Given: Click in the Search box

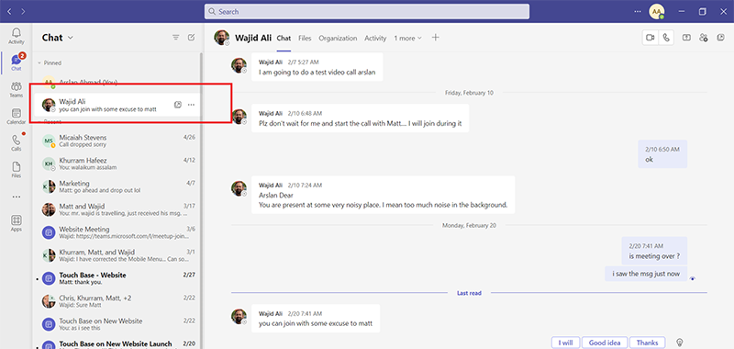Looking at the screenshot, I should (366, 11).
